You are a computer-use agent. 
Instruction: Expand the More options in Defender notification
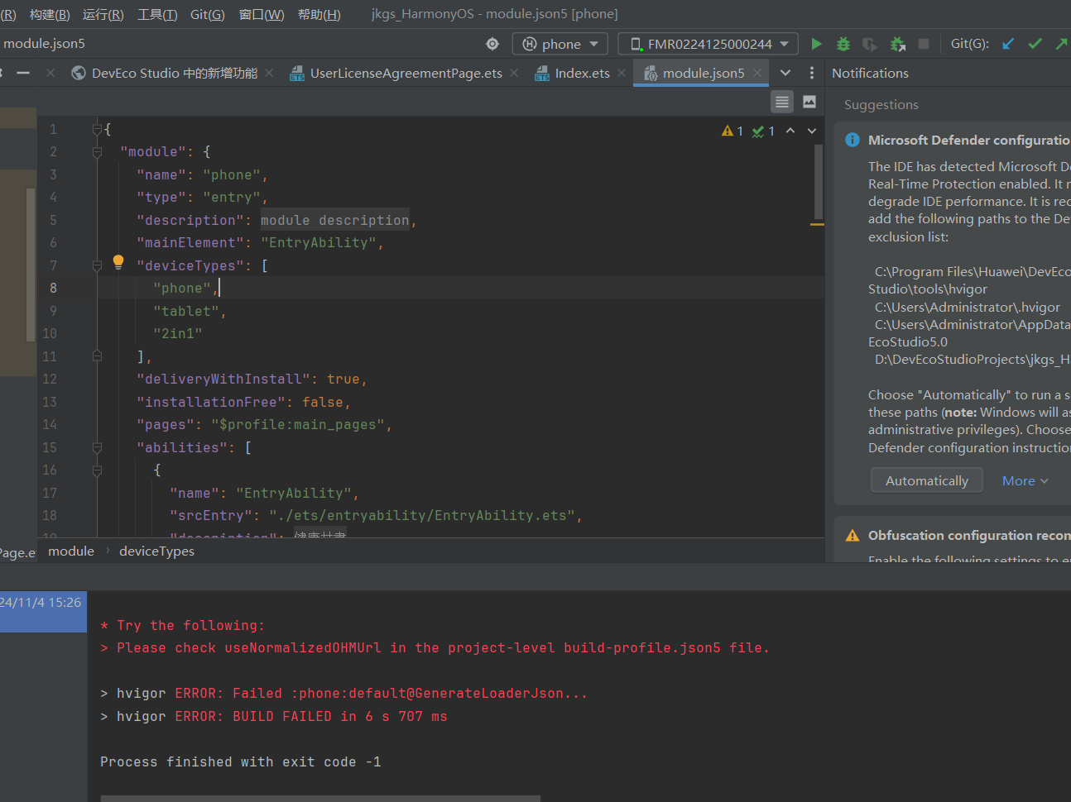pyautogui.click(x=1025, y=480)
